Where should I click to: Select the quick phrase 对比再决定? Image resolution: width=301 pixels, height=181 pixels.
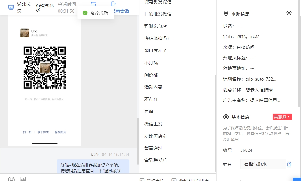[156, 136]
